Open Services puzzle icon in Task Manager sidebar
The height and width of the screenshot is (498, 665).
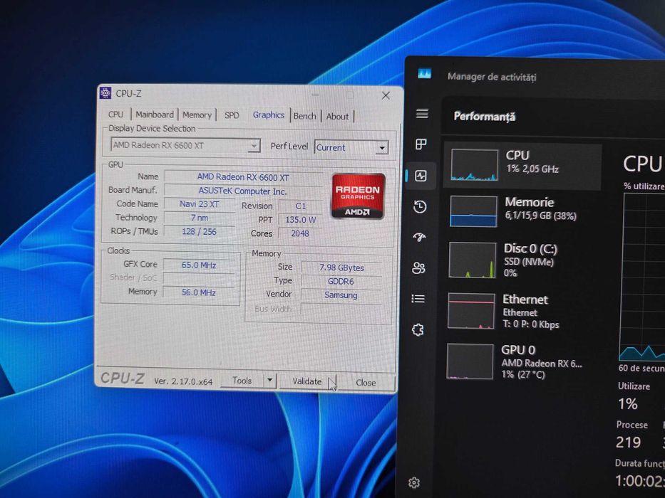(x=418, y=329)
